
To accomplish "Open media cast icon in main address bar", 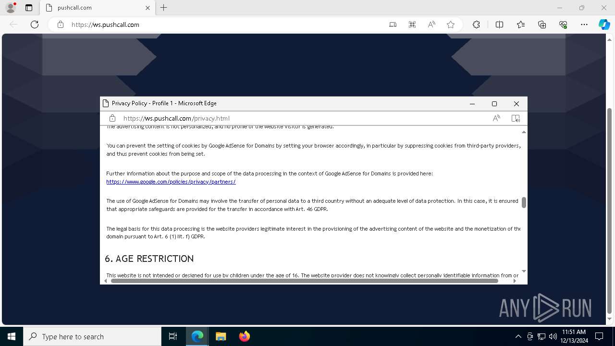I will 393,25.
